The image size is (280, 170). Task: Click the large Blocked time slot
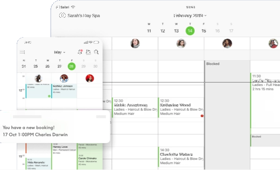click(x=227, y=115)
